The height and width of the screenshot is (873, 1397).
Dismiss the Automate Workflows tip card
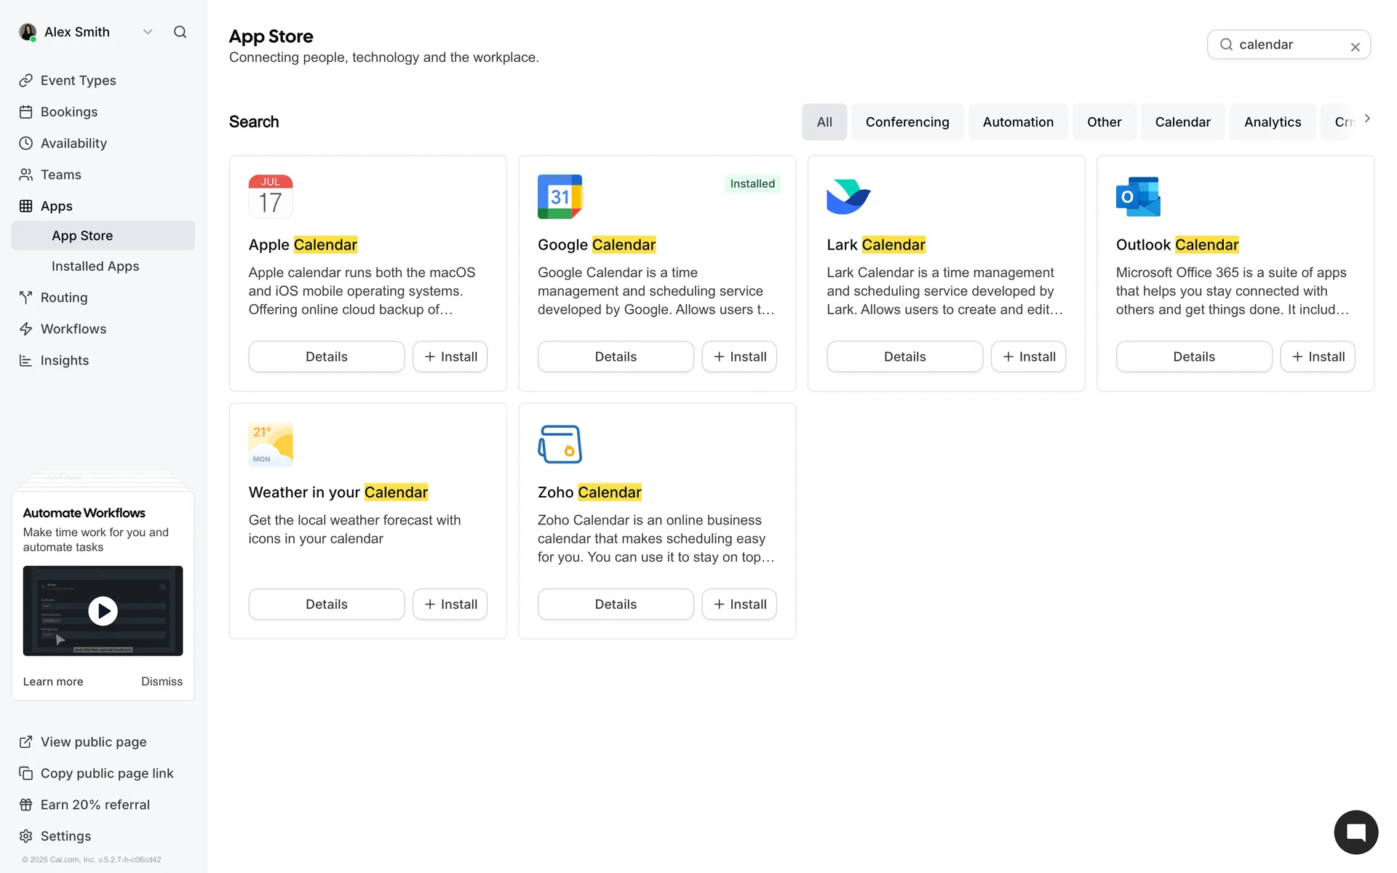tap(162, 682)
